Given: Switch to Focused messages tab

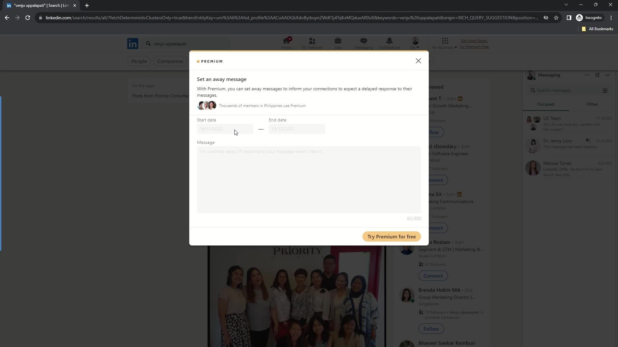Looking at the screenshot, I should 546,104.
